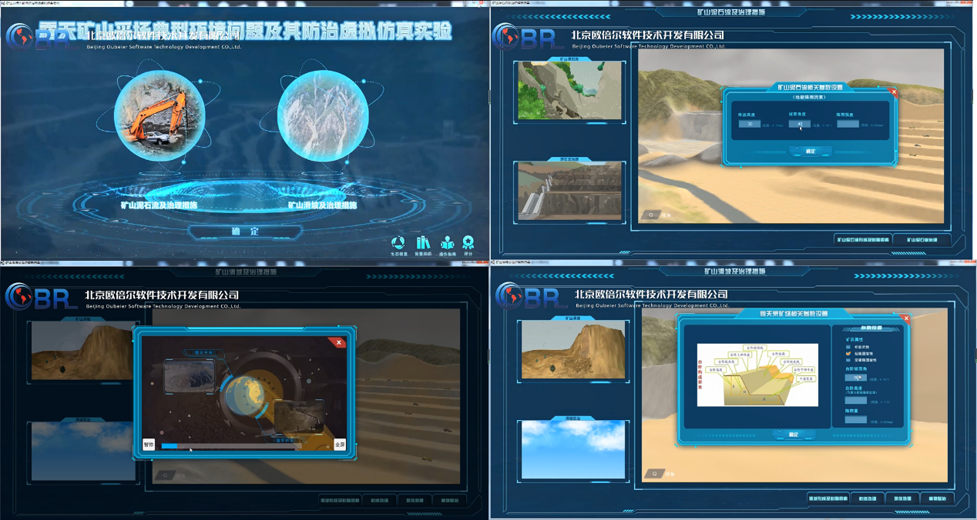The height and width of the screenshot is (520, 977).
Task: Confirm the mudflow parameter dialog with 确定
Action: 810,152
